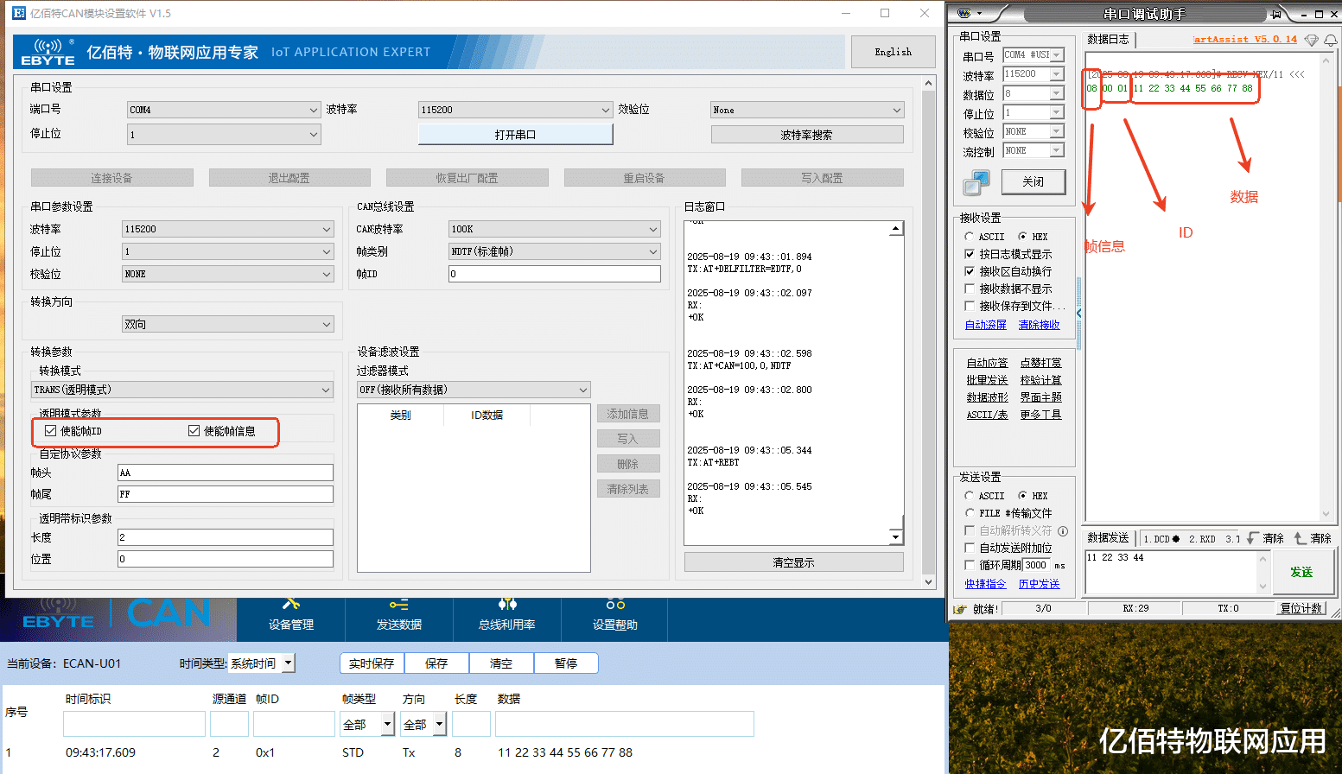This screenshot has width=1342, height=774.
Task: Click the notification bell in serial assistant
Action: coord(1331,40)
